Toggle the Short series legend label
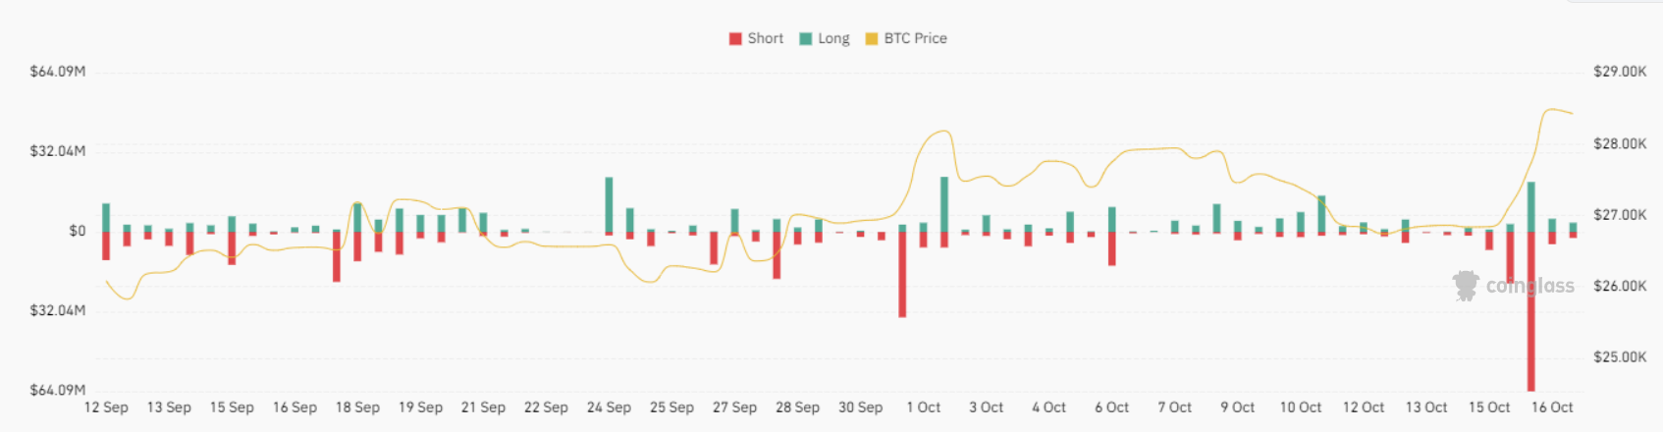Screen dimensions: 1663x432 click(x=765, y=38)
